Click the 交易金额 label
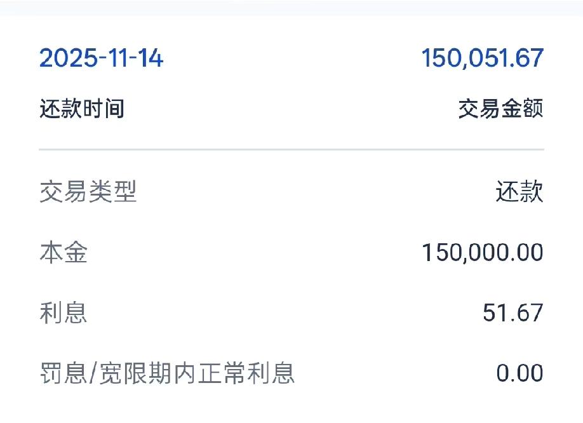 501,109
